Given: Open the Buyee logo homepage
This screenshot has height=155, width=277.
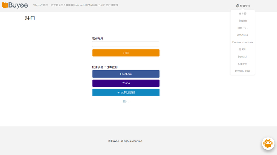Looking at the screenshot, I should [15, 5].
